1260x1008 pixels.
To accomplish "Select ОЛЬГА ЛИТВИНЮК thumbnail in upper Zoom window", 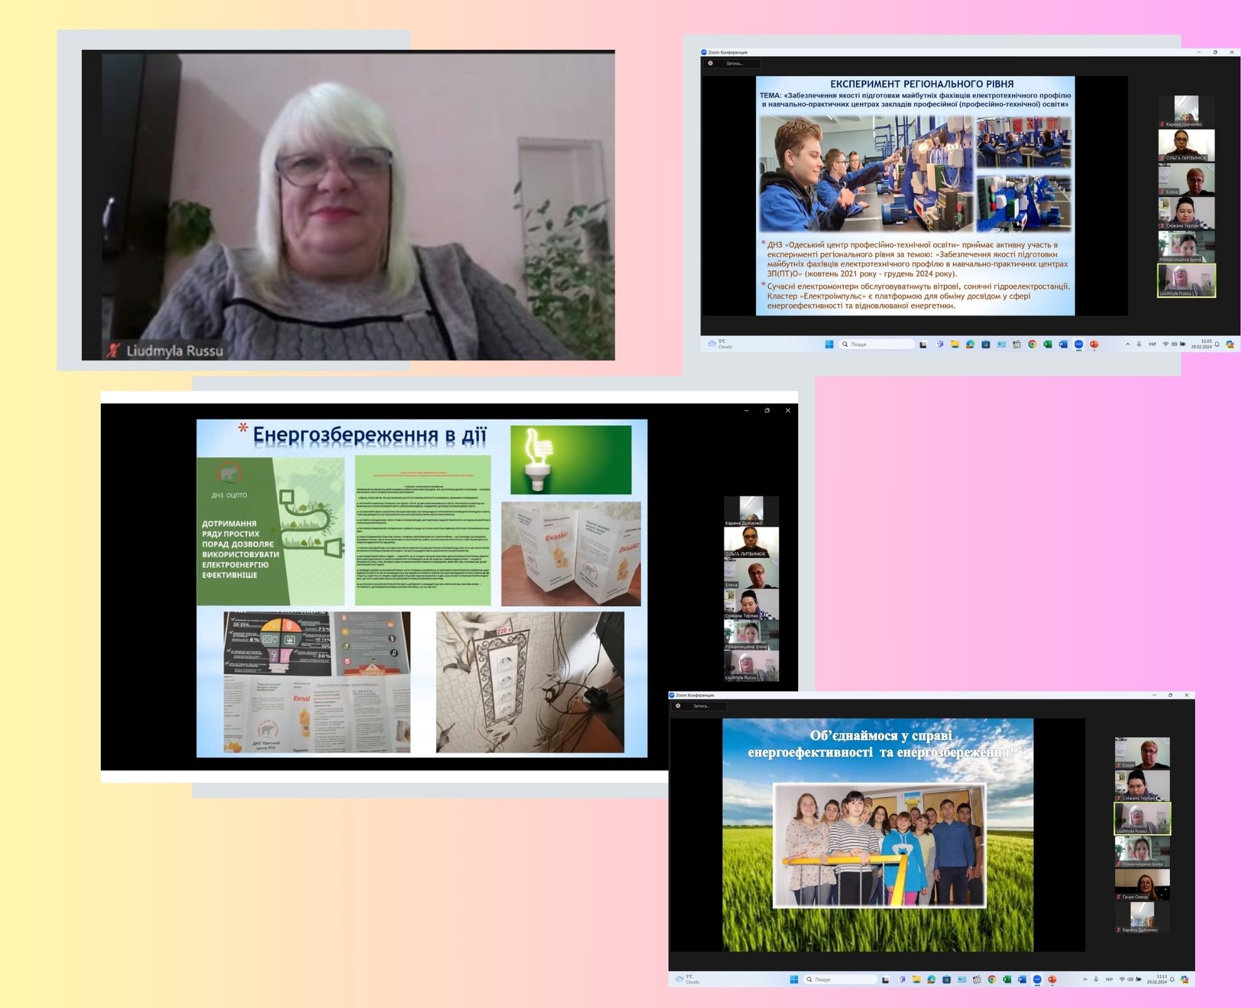I will 1186,146.
